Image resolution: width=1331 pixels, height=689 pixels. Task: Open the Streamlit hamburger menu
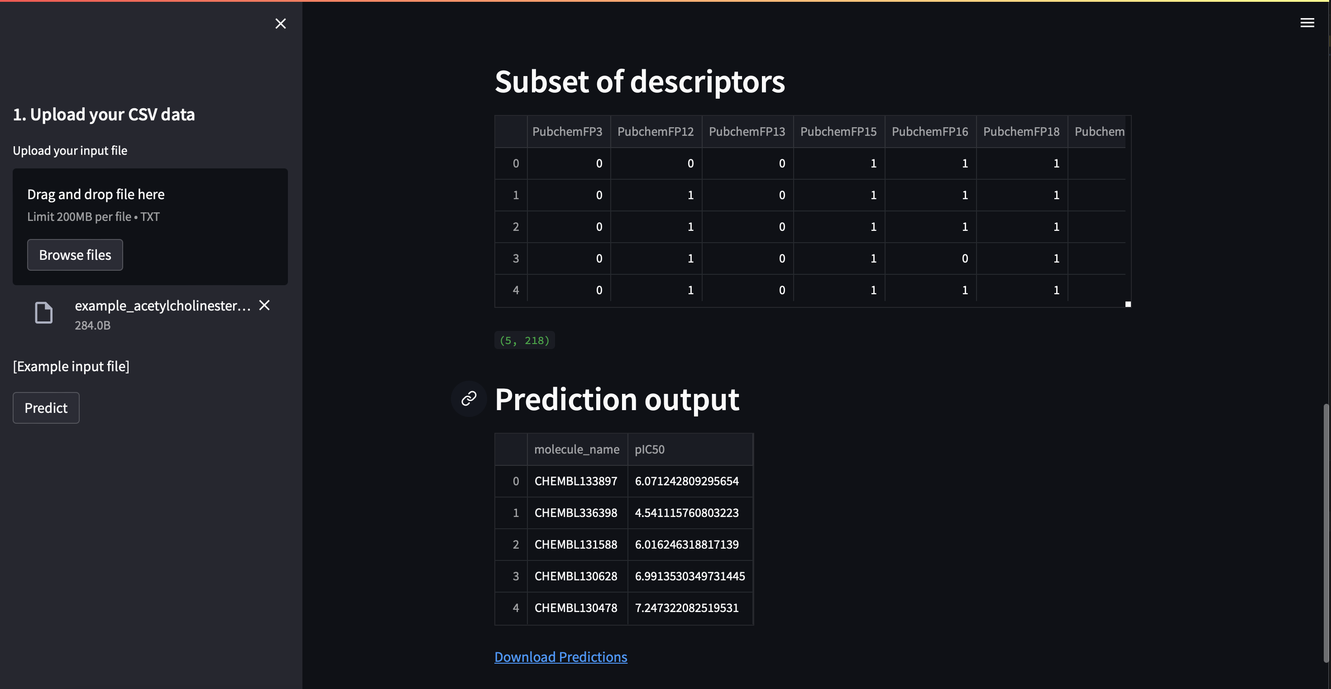[x=1307, y=22]
